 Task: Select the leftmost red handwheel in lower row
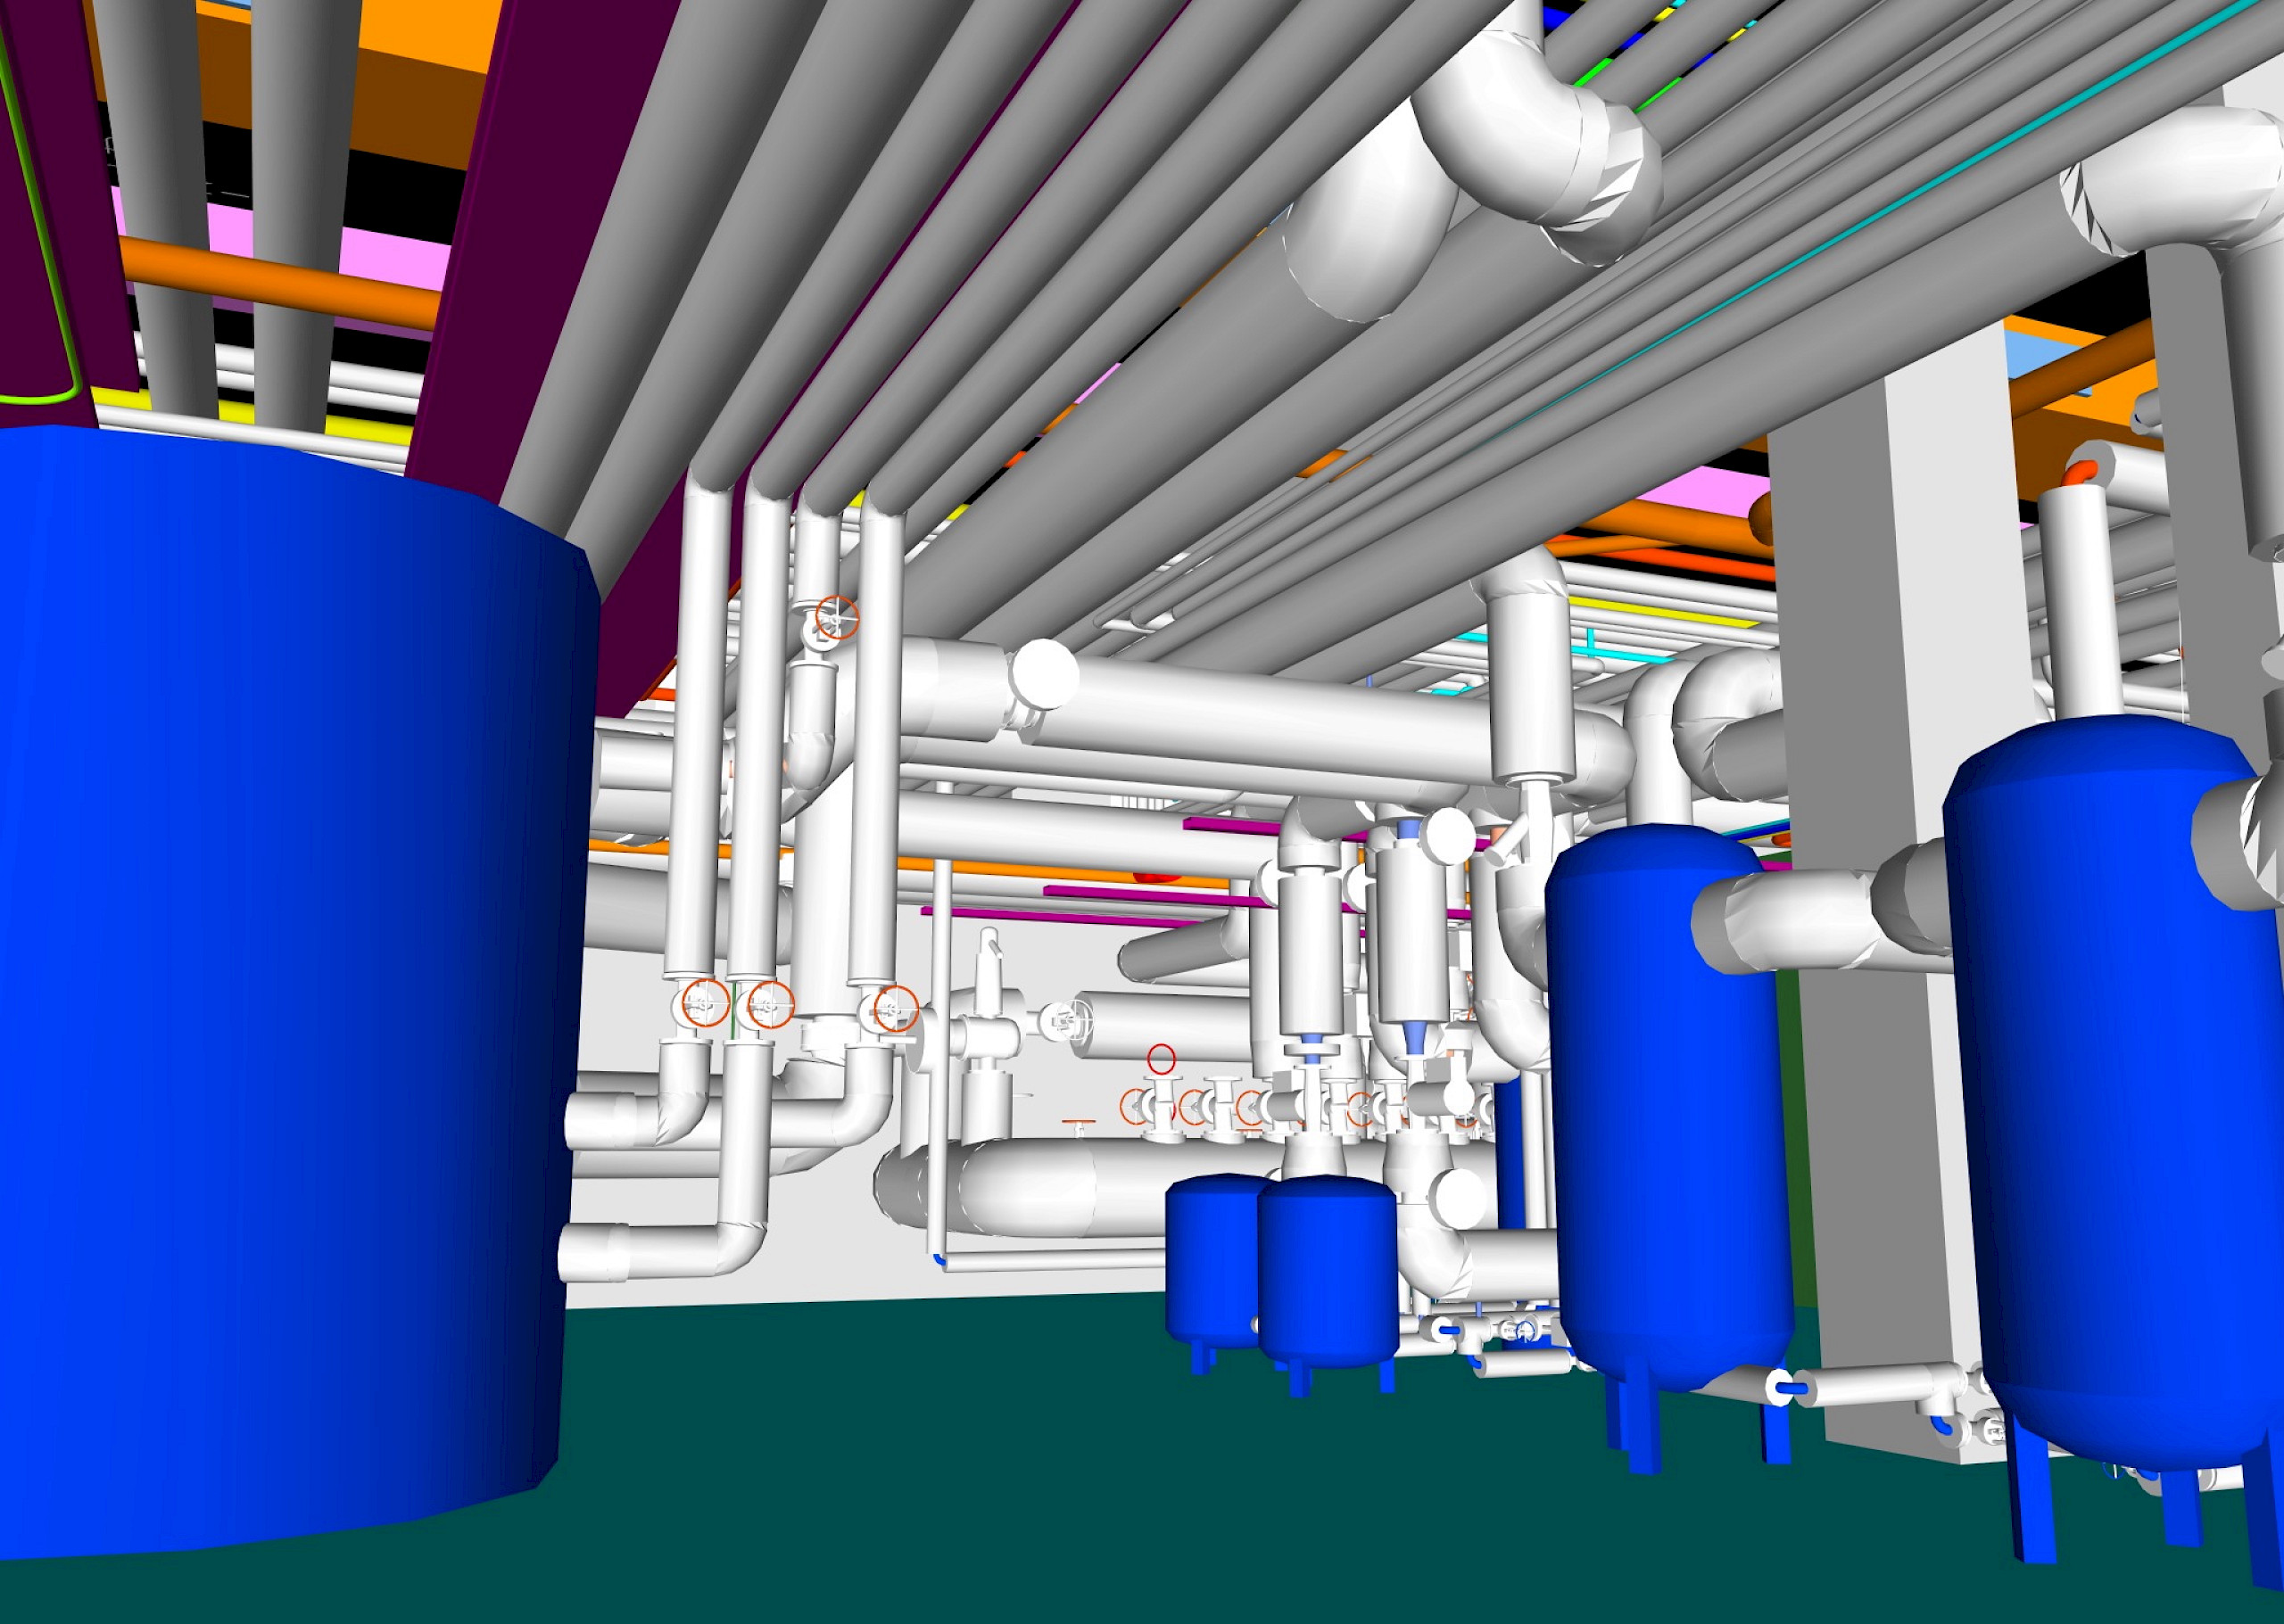[707, 1003]
